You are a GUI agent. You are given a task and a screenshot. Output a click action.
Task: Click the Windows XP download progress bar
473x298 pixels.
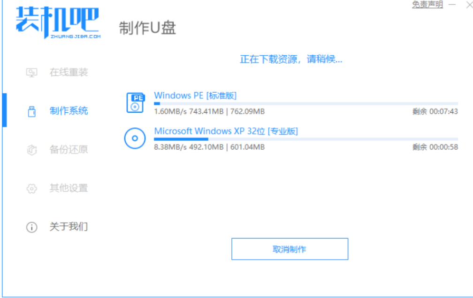(306, 139)
